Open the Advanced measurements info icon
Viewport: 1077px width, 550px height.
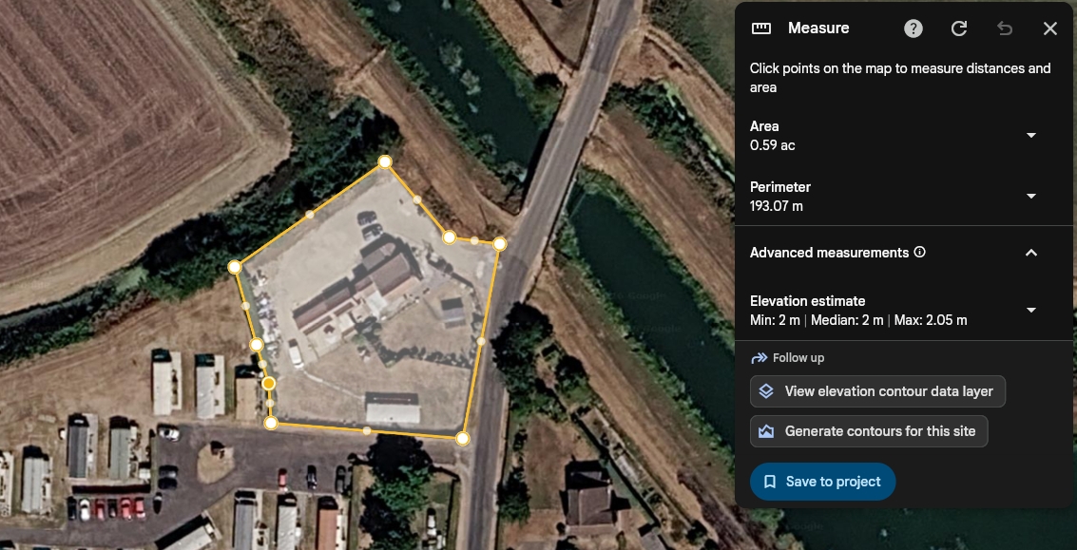coord(920,252)
